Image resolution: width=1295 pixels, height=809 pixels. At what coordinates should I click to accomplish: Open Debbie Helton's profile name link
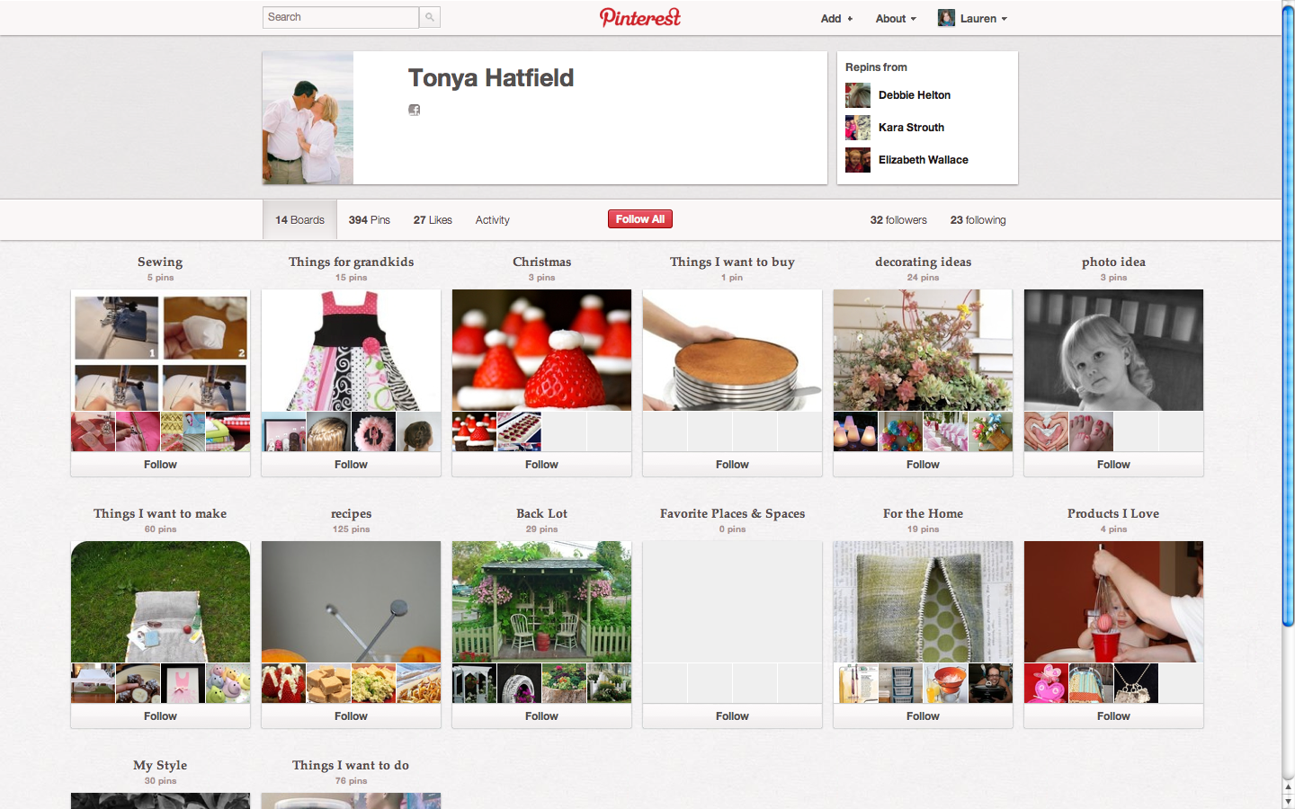915,95
